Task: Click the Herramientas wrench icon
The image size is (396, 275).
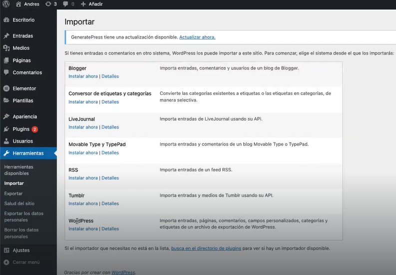Action: 6,153
